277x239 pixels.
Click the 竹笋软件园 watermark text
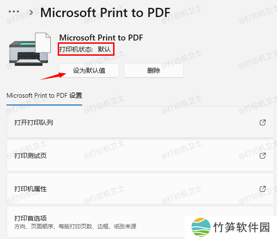coord(241,227)
